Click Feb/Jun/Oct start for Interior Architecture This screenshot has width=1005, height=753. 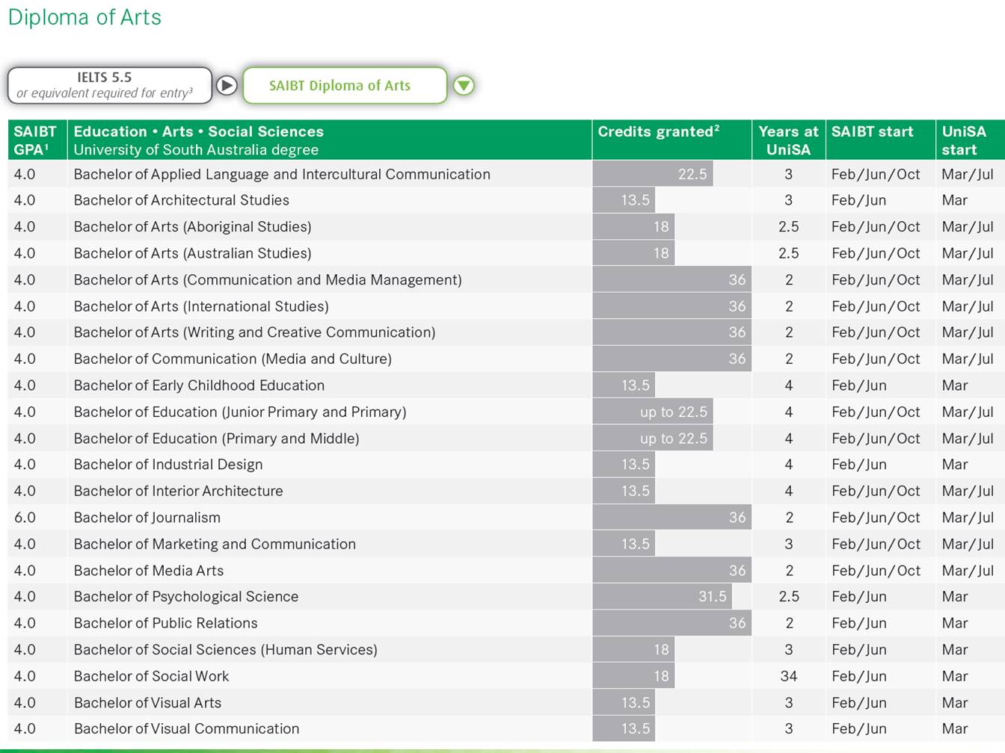pos(876,491)
